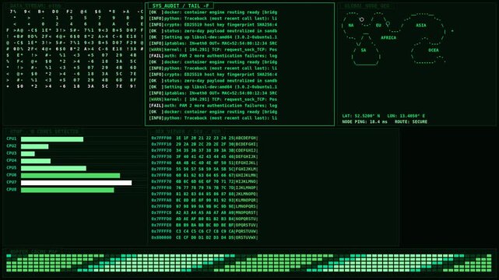
Task: Click the EU region label on map
Action: 378,25
